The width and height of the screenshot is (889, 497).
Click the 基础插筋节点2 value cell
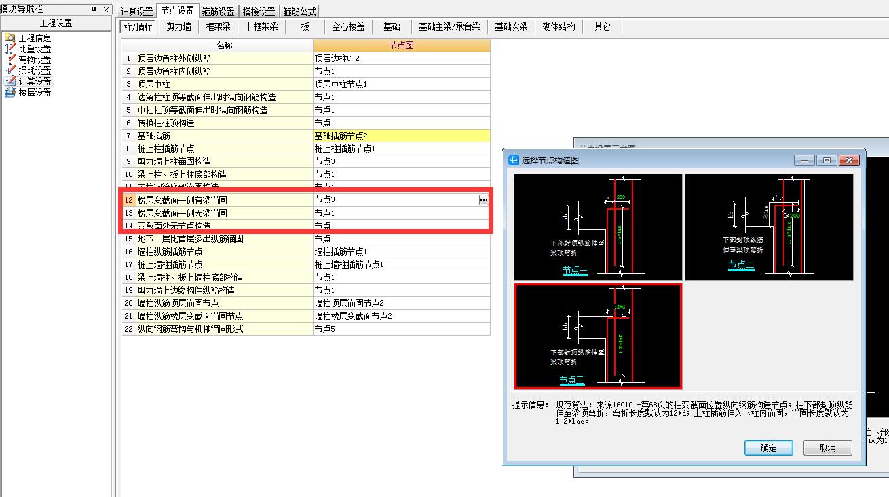click(x=401, y=136)
